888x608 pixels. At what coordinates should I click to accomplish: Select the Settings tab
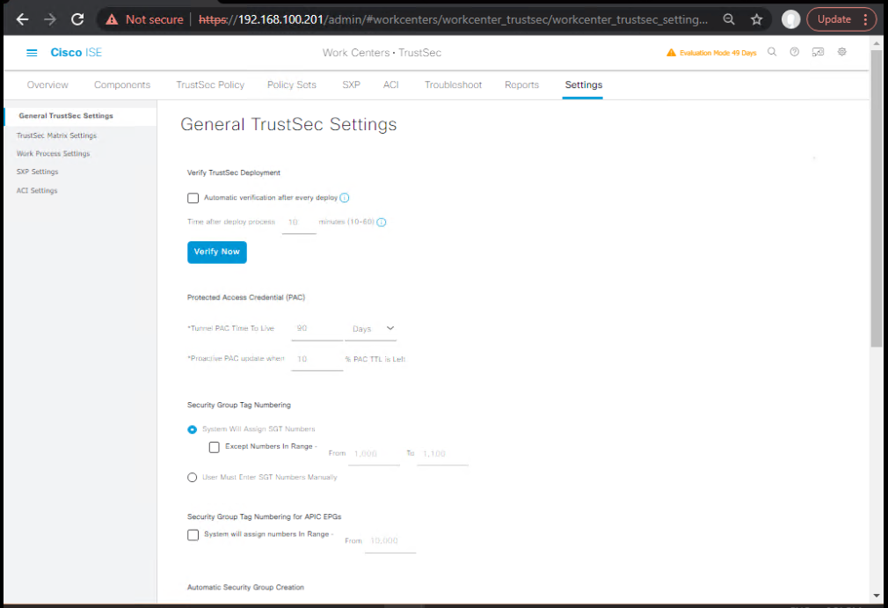(x=583, y=85)
